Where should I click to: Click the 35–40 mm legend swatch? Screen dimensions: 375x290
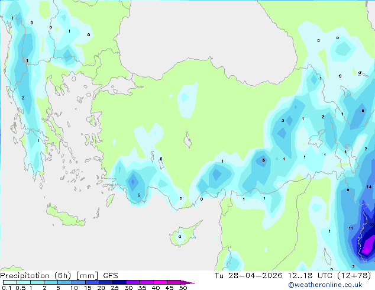147,282
